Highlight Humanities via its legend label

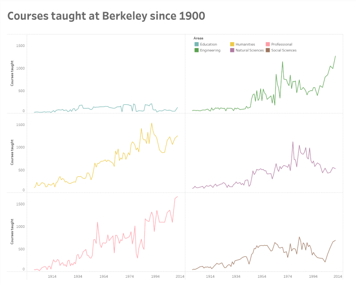coord(245,44)
